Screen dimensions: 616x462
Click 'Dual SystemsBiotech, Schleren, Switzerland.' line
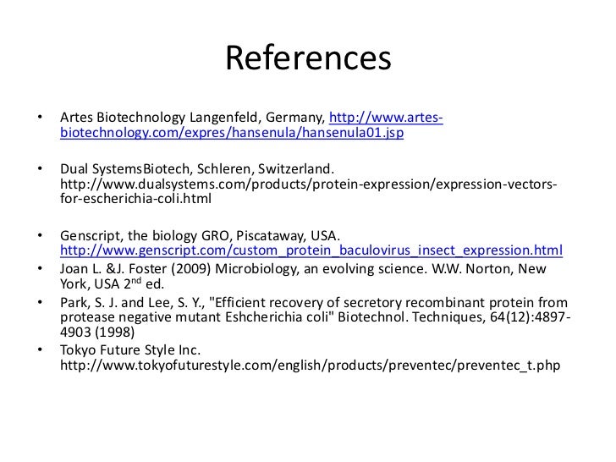click(x=197, y=169)
